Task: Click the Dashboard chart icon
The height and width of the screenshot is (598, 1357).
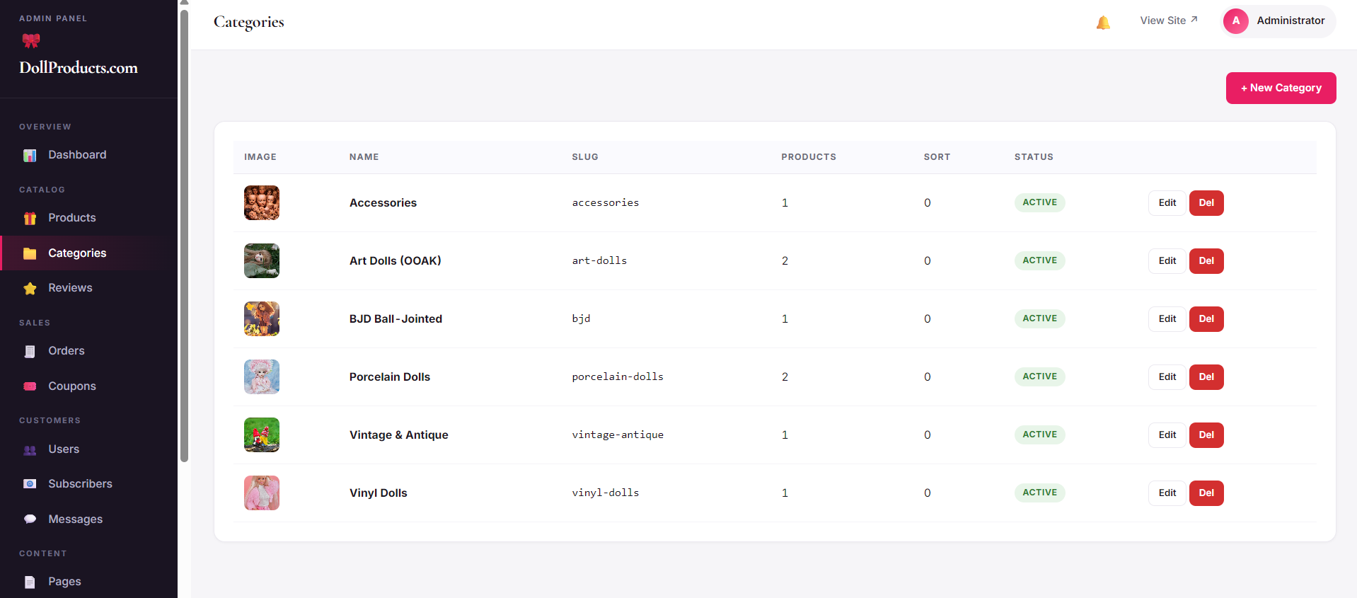Action: [30, 155]
